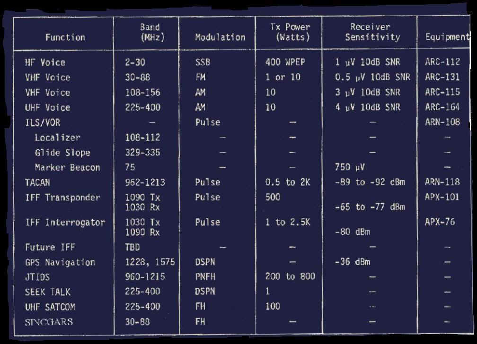
Task: Select the "ARN-118" equipment cell
Action: [442, 182]
